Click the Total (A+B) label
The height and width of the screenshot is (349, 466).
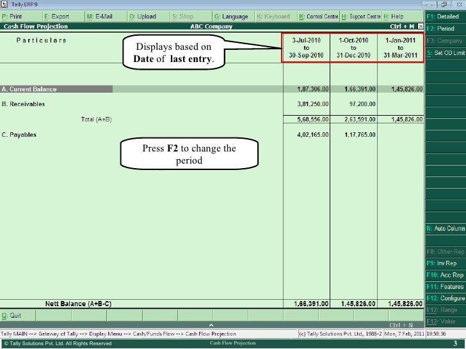(x=96, y=120)
